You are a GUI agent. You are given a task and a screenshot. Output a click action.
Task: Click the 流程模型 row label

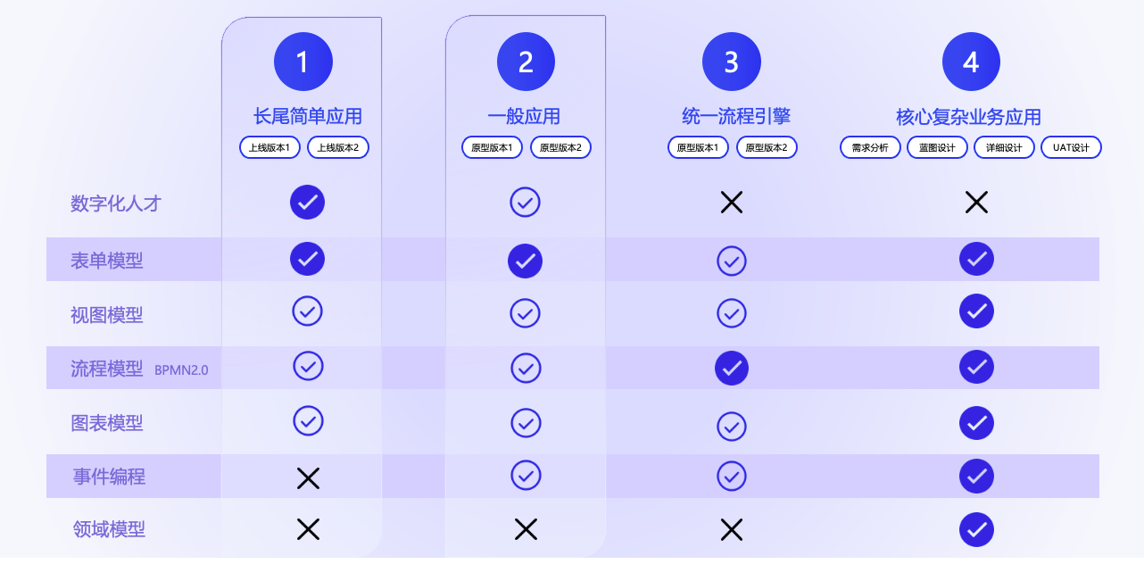(x=107, y=369)
